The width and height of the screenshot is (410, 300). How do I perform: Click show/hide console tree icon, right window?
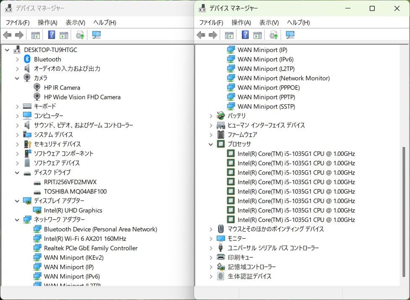tap(229, 35)
